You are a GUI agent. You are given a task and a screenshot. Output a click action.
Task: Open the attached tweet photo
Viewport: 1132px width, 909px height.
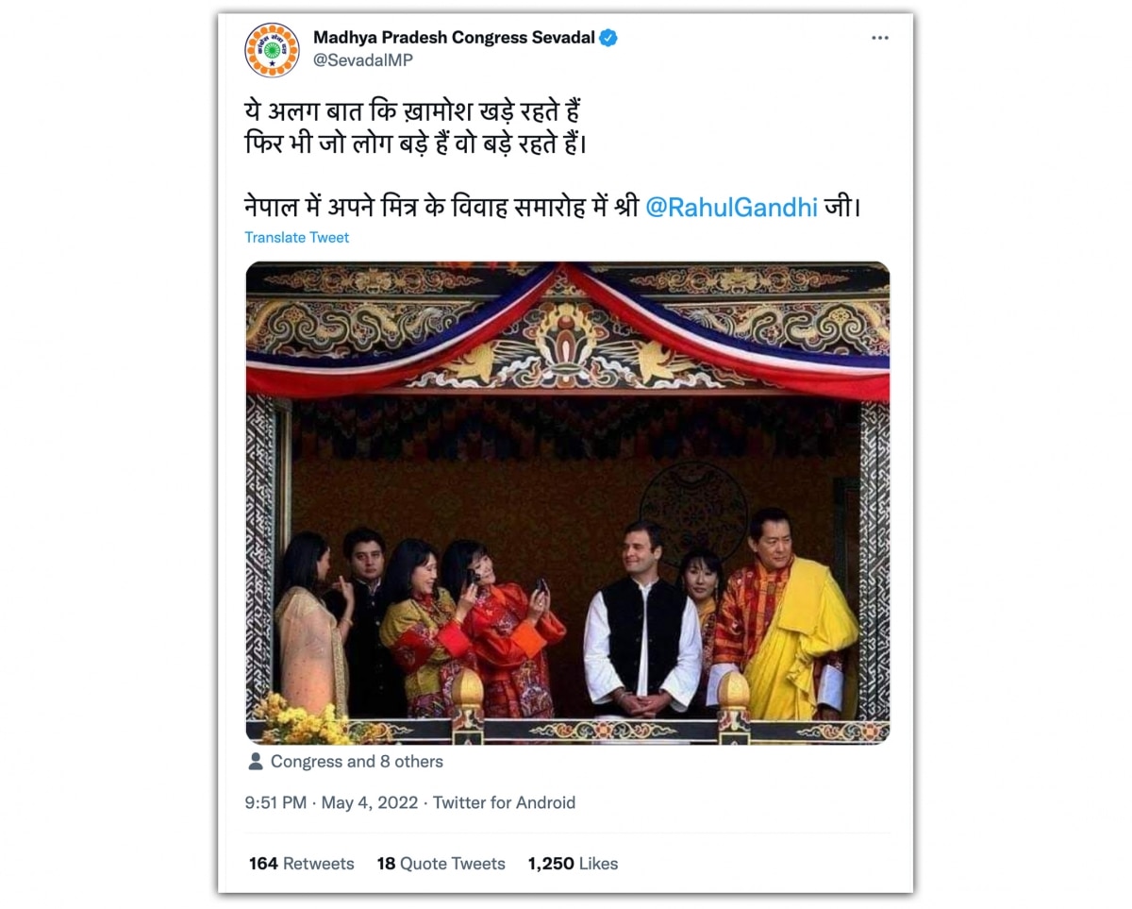567,502
